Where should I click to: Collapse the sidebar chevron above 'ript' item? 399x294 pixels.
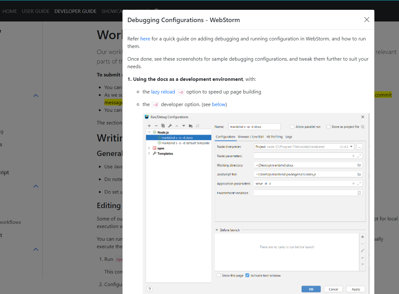[x=36, y=95]
